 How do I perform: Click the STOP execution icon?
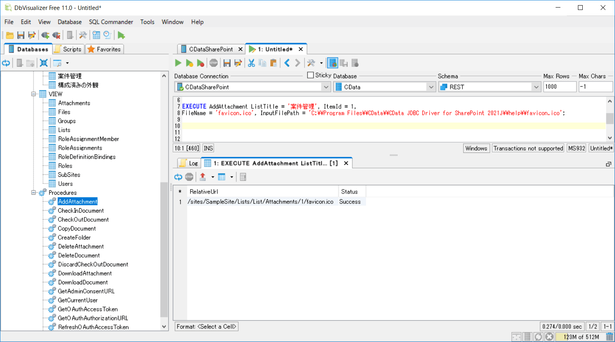214,63
